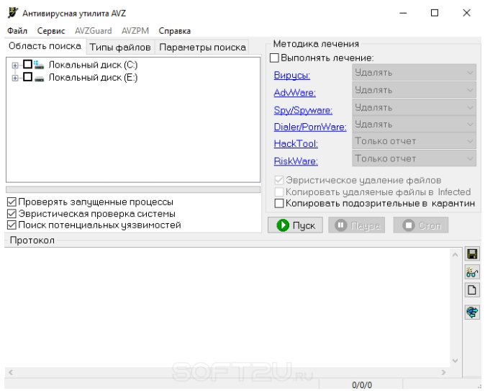
Task: Enable Выполнять лечение checkbox
Action: 274,58
